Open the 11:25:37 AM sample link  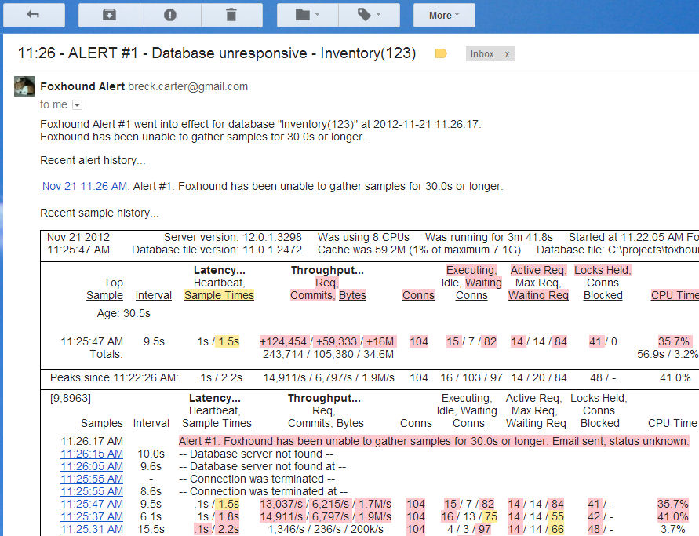pos(92,516)
